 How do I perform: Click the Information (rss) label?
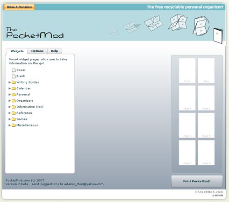tap(30, 107)
